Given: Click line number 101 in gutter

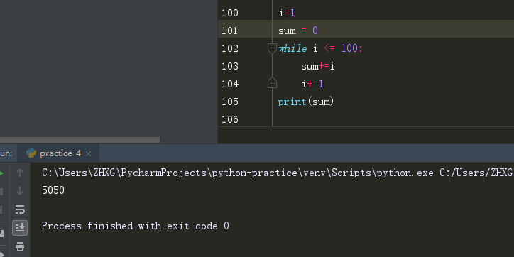Looking at the screenshot, I should (x=230, y=31).
